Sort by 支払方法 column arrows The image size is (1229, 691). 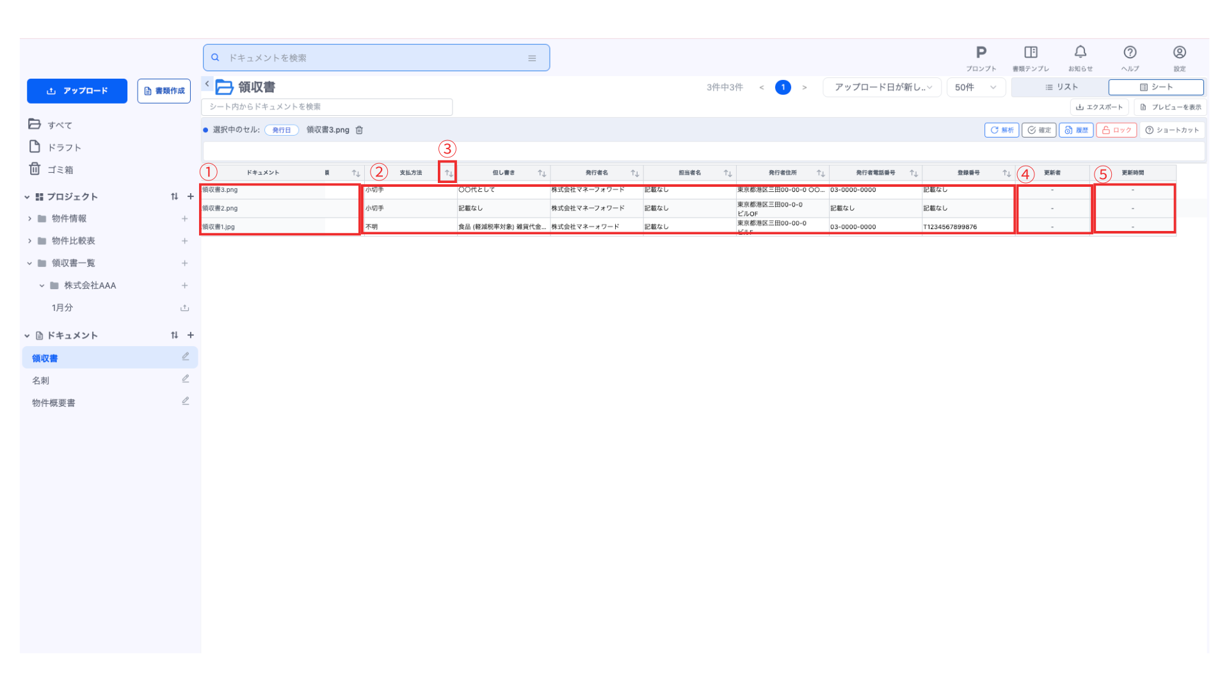(449, 173)
